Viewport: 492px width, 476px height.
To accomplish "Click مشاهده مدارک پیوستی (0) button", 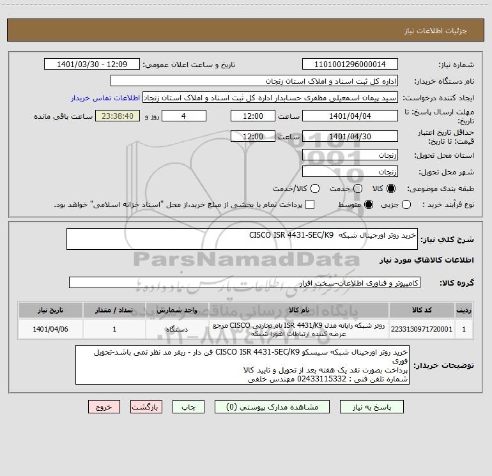I will click(x=272, y=407).
